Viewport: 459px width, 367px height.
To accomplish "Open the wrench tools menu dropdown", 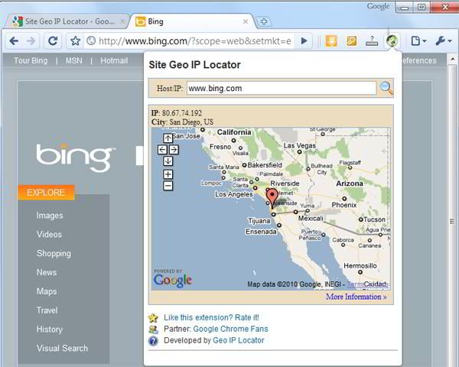I will coord(443,41).
